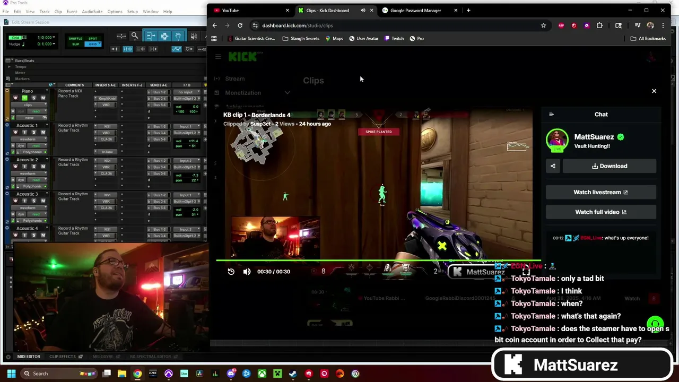Select the Zoomer tool in Pro Tools

coord(135,36)
